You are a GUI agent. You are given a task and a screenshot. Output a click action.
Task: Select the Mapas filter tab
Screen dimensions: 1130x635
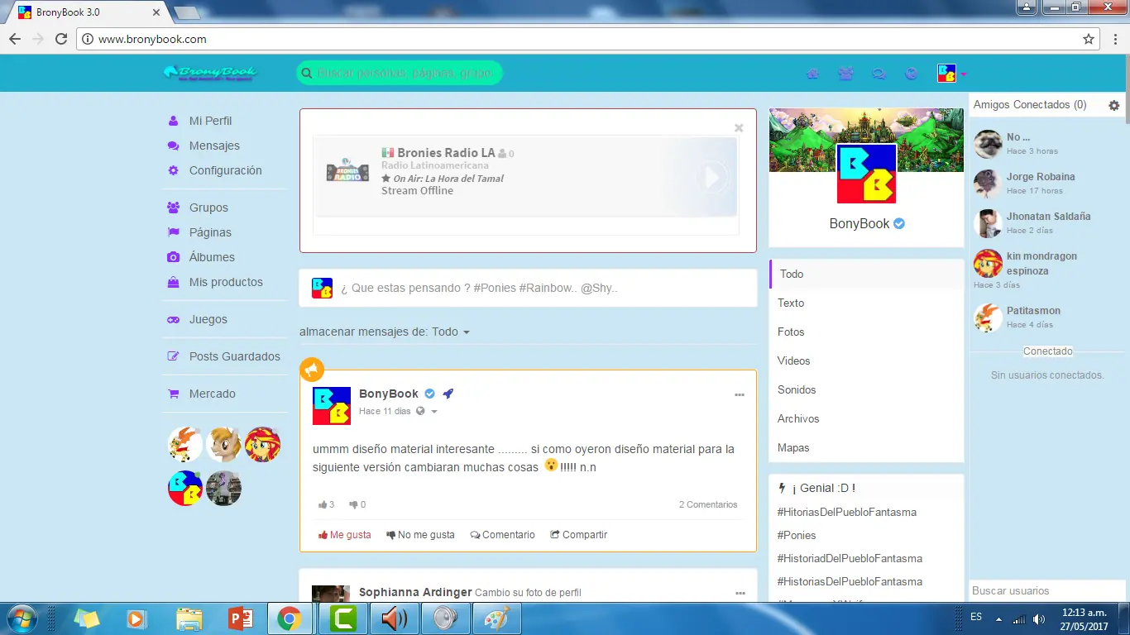tap(867, 447)
